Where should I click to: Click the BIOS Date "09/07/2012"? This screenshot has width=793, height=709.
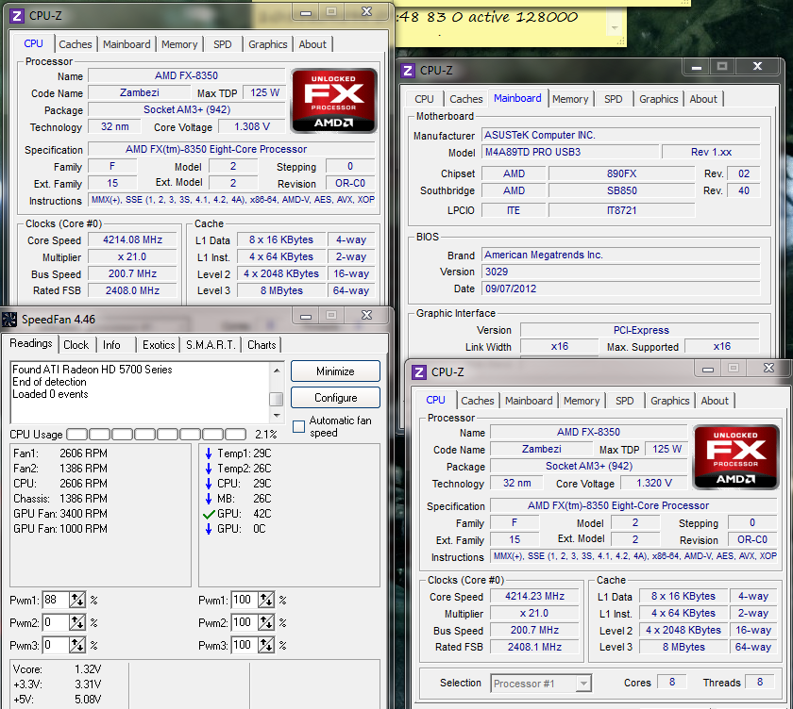tap(620, 289)
